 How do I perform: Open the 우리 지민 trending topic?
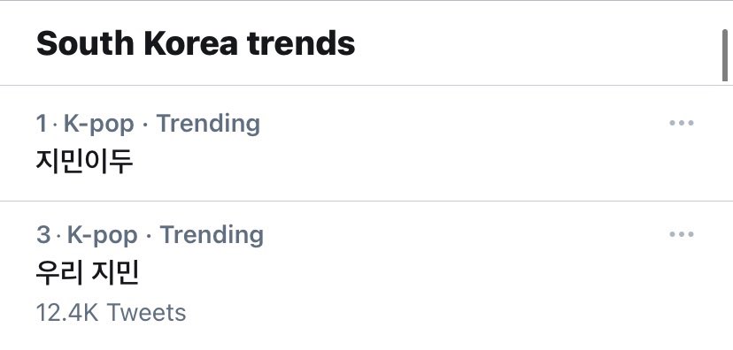[x=88, y=273]
